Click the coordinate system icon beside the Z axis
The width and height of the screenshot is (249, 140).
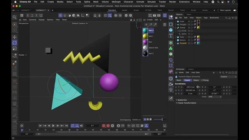(41, 16)
